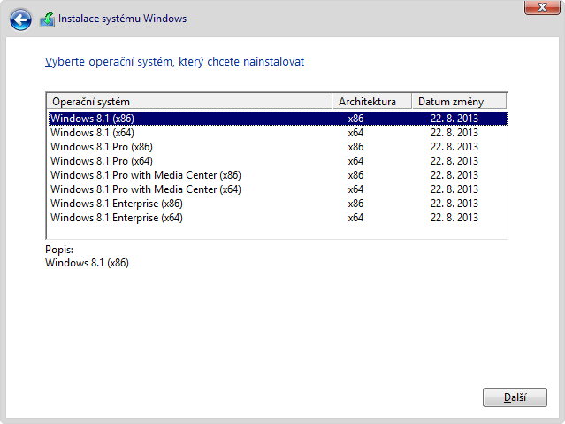The height and width of the screenshot is (424, 565).
Task: Choose Windows 8.1 Pro (x86) from list
Action: point(101,146)
